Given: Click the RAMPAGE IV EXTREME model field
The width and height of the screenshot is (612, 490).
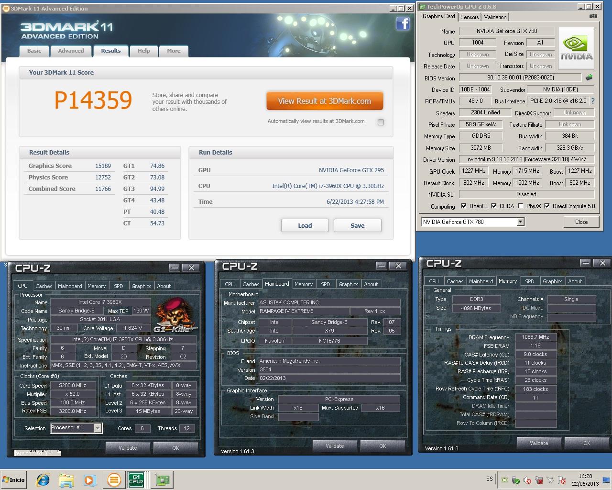Looking at the screenshot, I should tap(303, 311).
